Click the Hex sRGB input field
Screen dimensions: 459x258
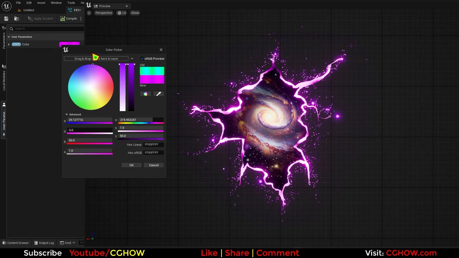click(153, 153)
